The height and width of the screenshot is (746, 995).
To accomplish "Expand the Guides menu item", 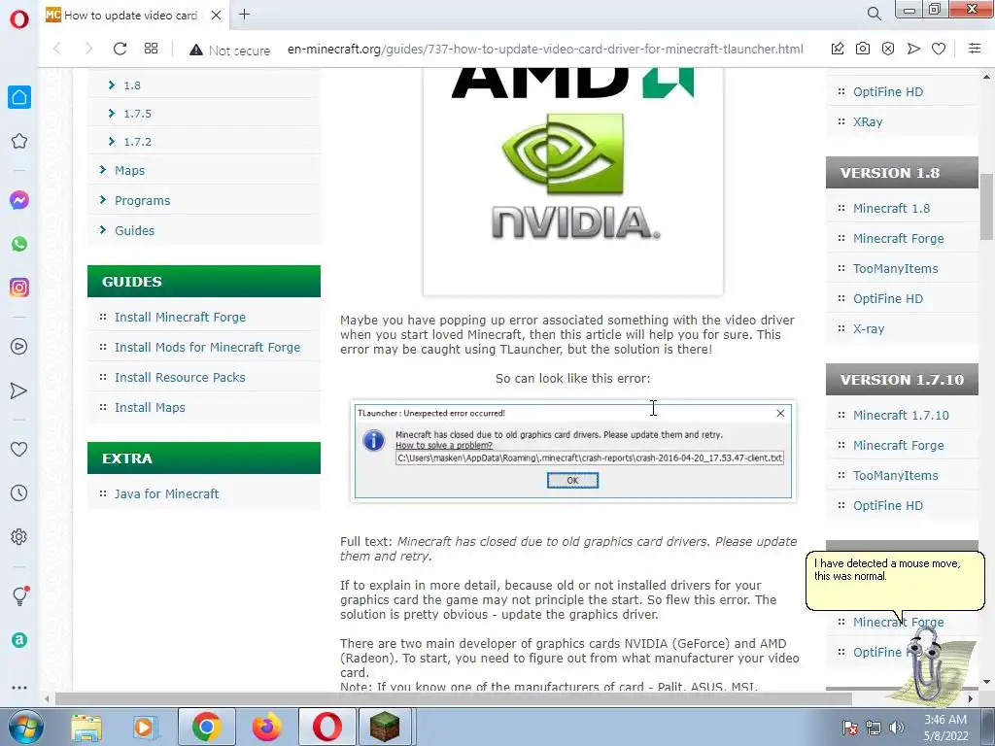I will 134,230.
